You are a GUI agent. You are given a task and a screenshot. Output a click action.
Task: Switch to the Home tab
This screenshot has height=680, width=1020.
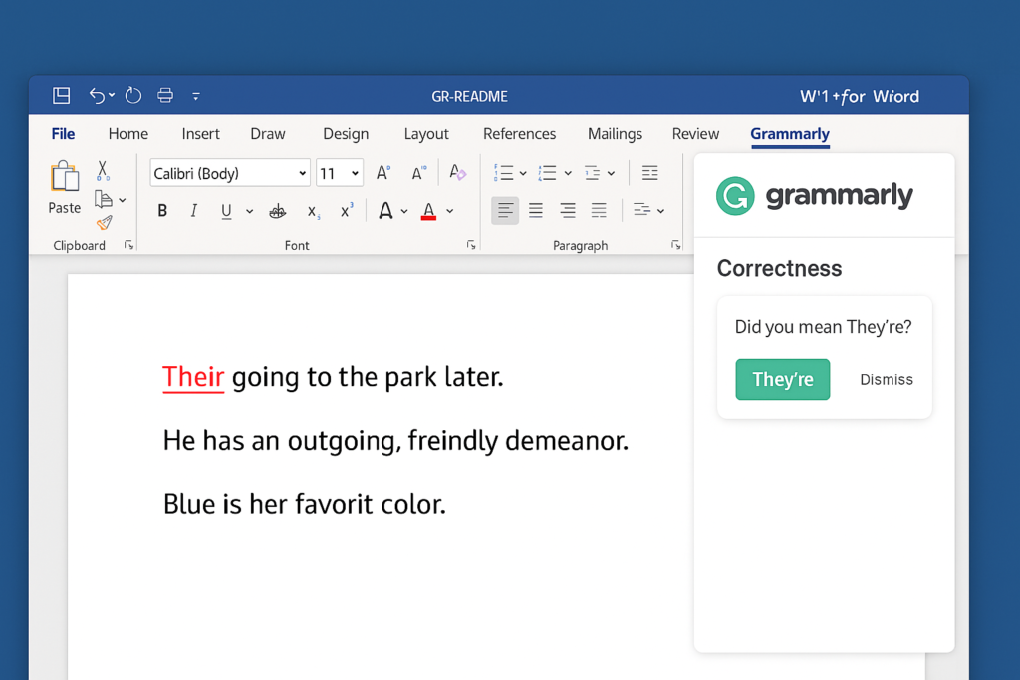pyautogui.click(x=128, y=134)
